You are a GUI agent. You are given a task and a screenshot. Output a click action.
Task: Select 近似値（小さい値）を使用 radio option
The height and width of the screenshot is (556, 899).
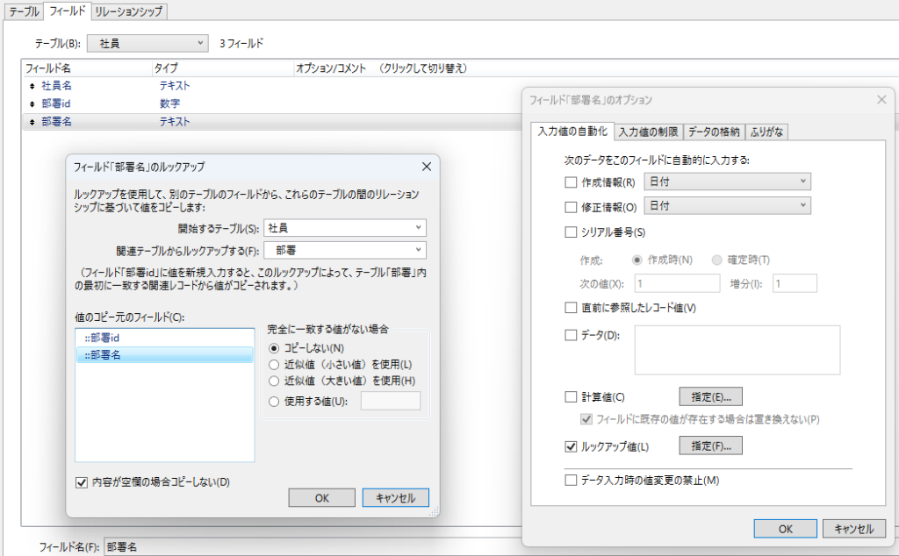point(274,364)
